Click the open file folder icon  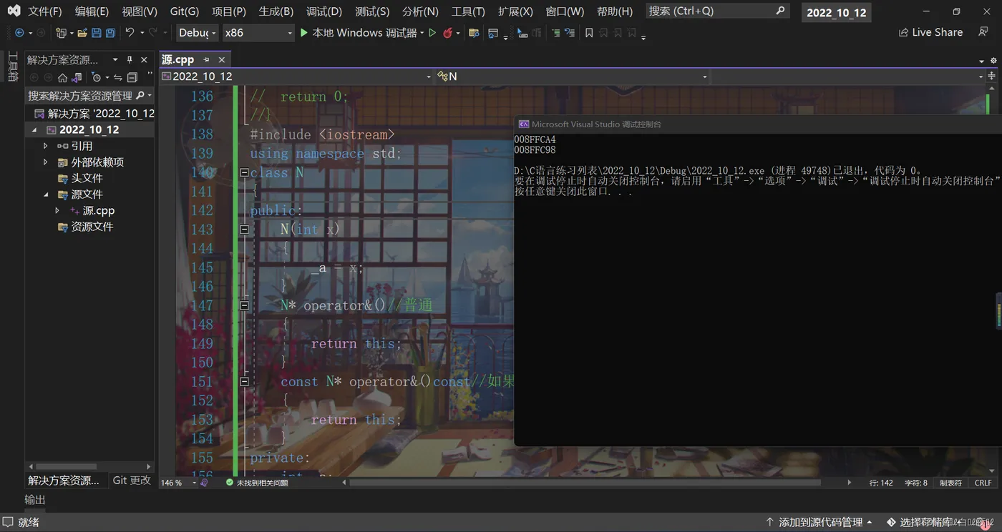pyautogui.click(x=82, y=33)
